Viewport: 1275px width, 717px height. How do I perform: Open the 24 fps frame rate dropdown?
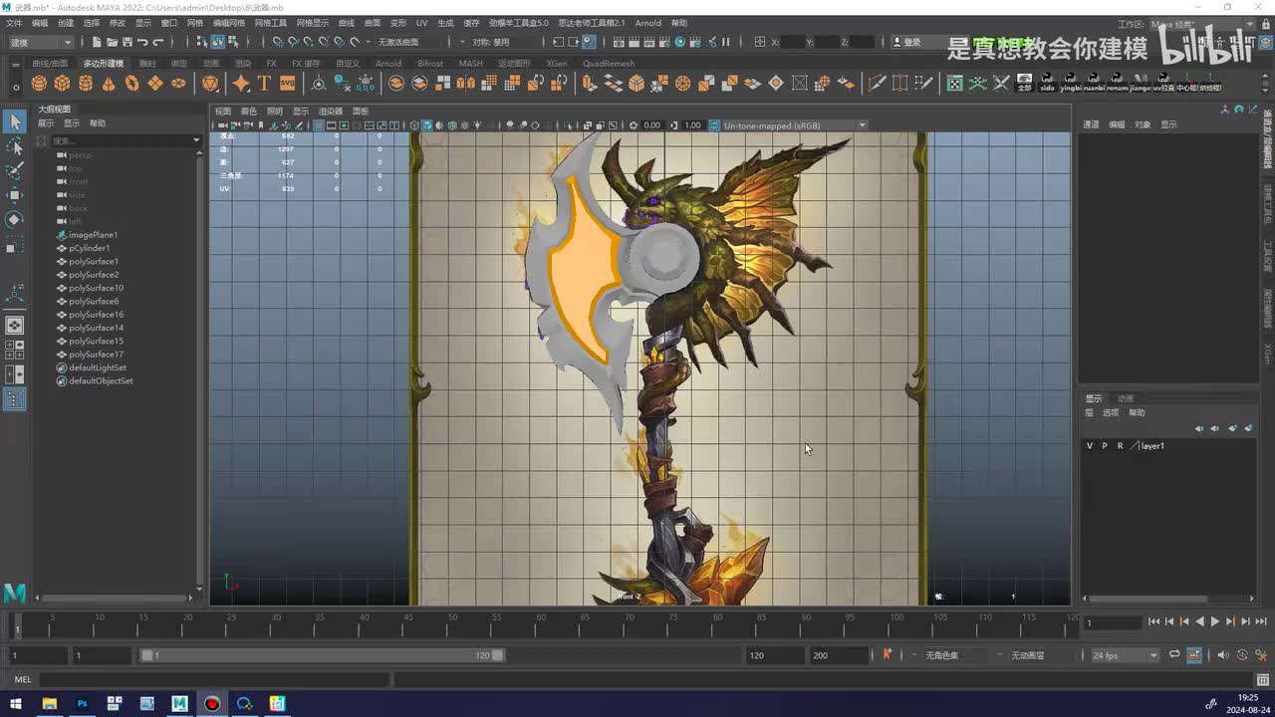click(1125, 655)
